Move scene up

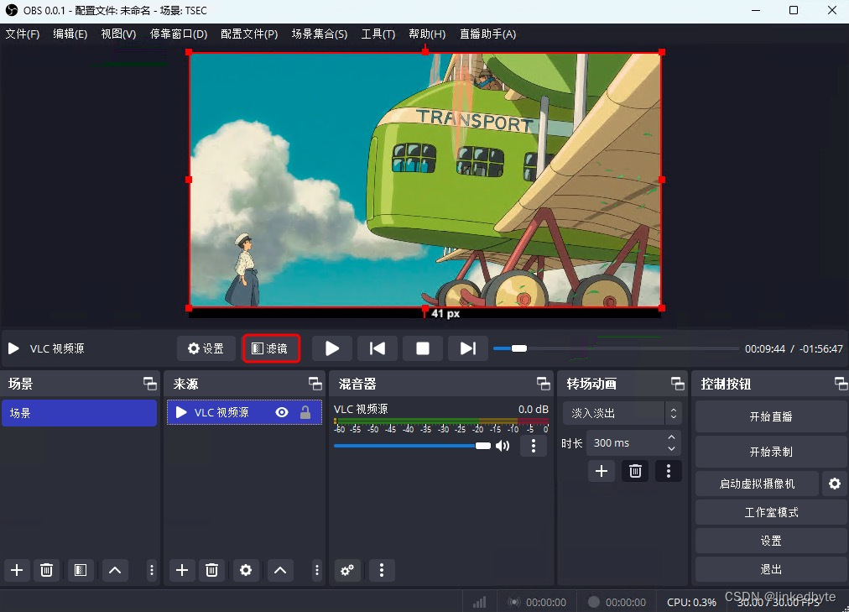[115, 570]
